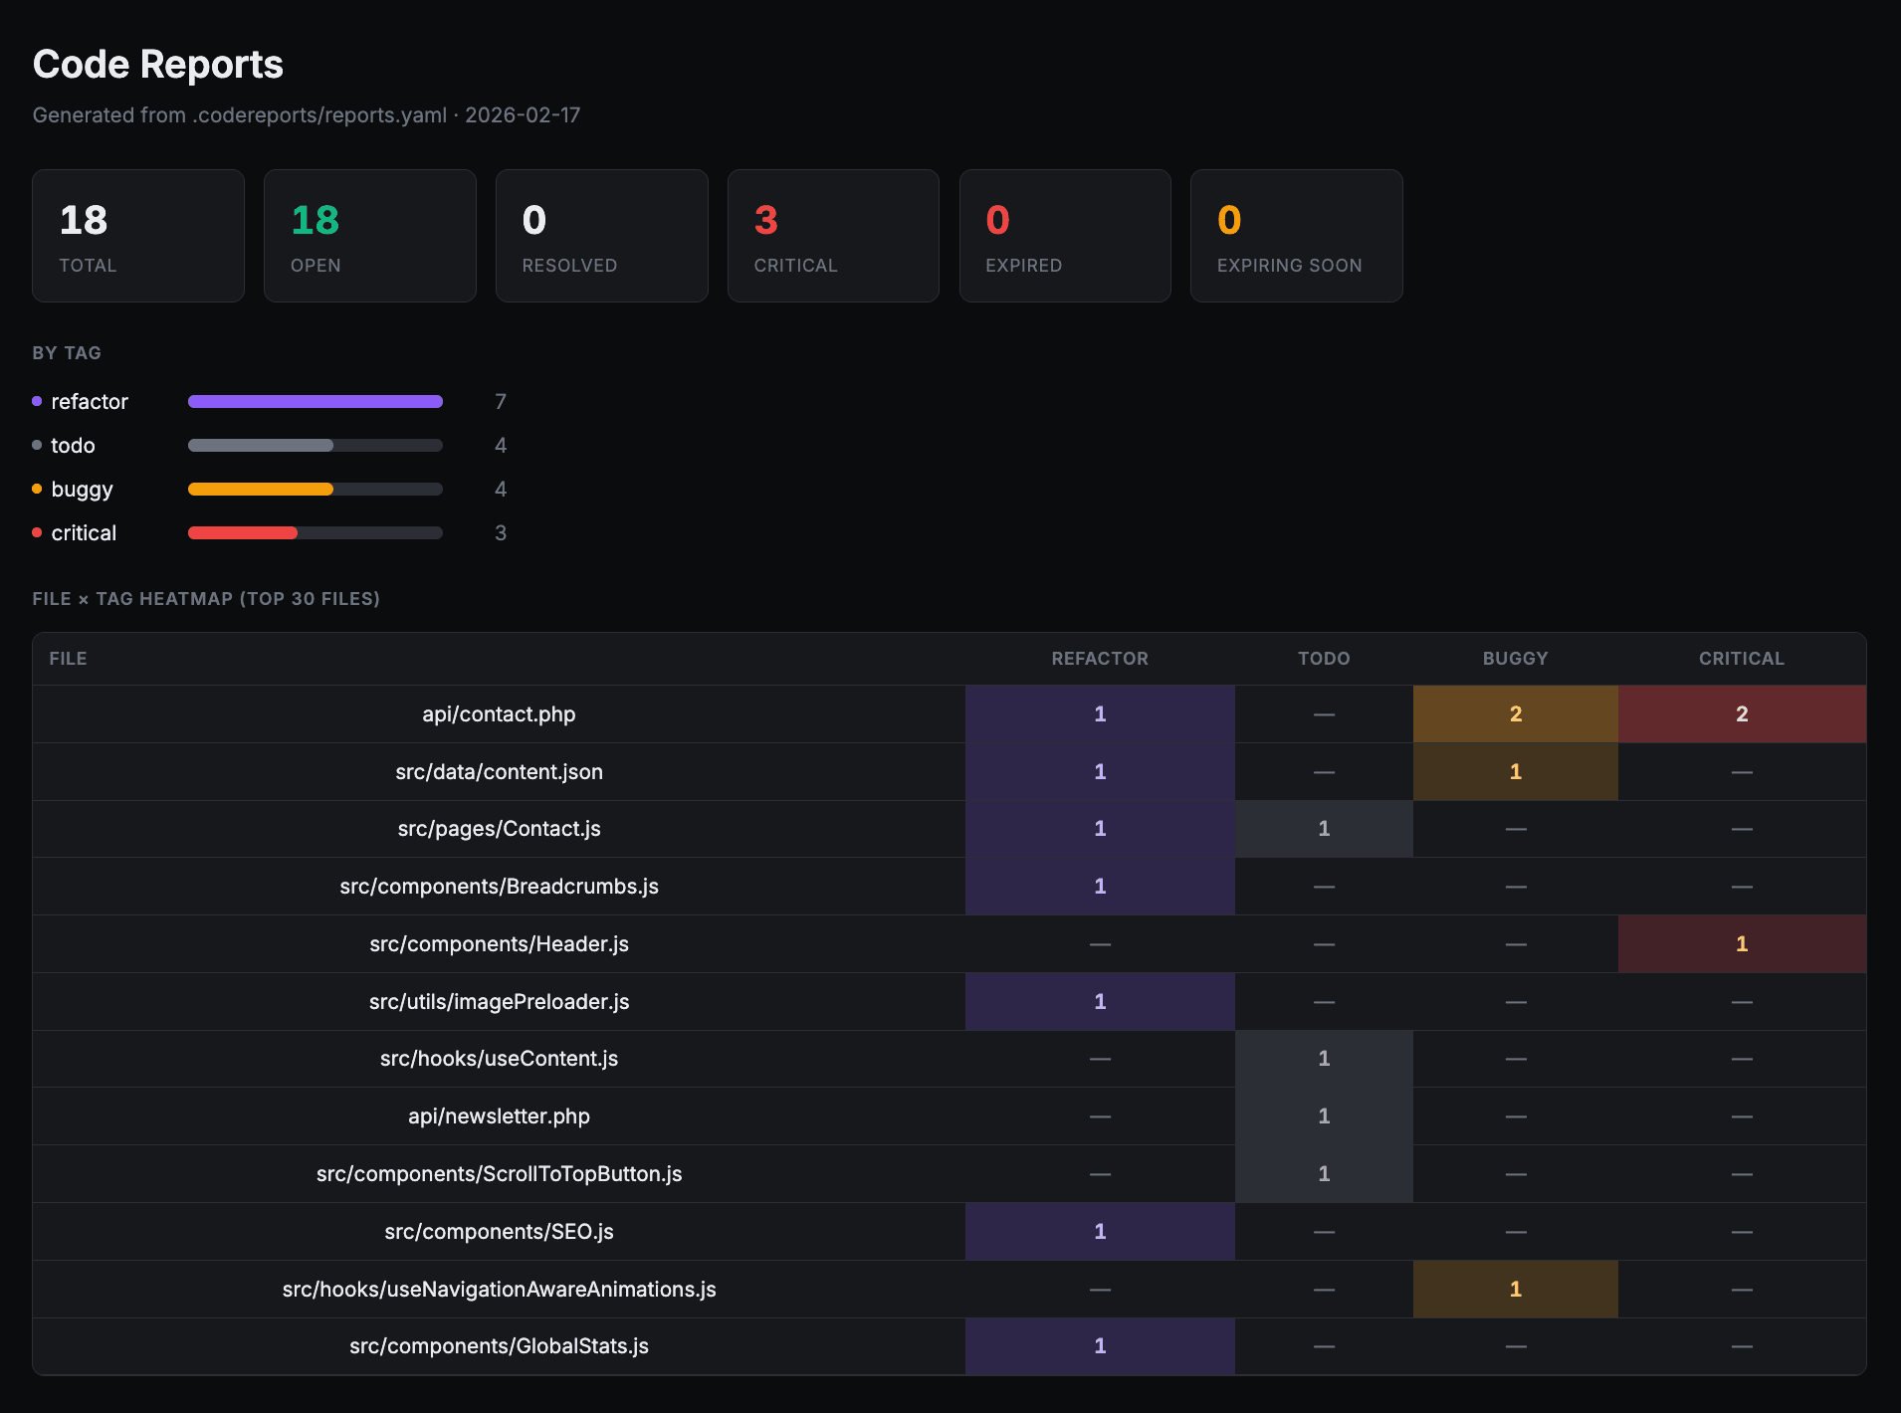Sort by the REFACTOR column header
The width and height of the screenshot is (1901, 1413).
(1099, 658)
